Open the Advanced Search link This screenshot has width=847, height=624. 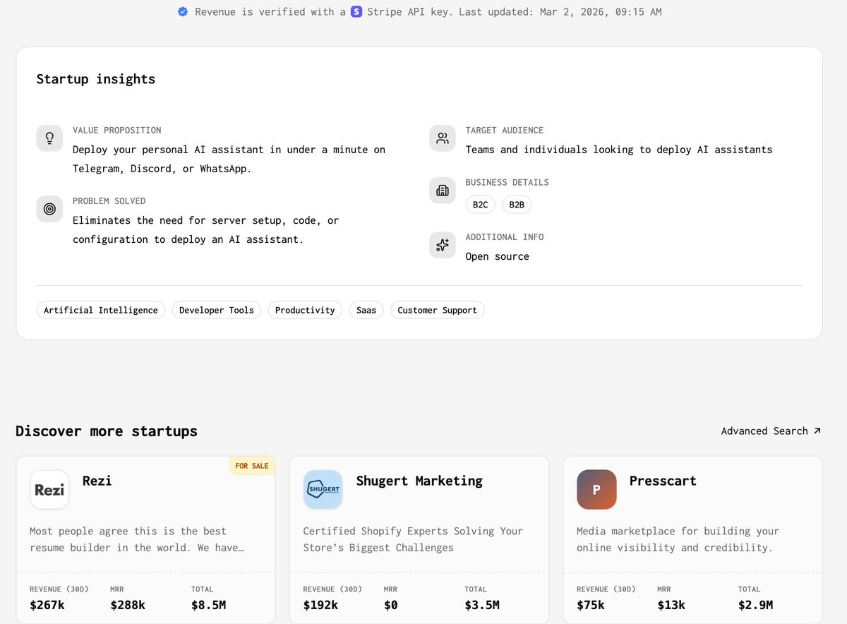tap(771, 431)
